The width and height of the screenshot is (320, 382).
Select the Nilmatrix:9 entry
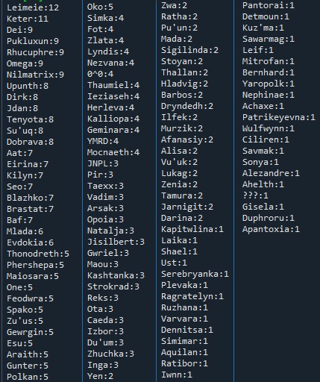35,75
